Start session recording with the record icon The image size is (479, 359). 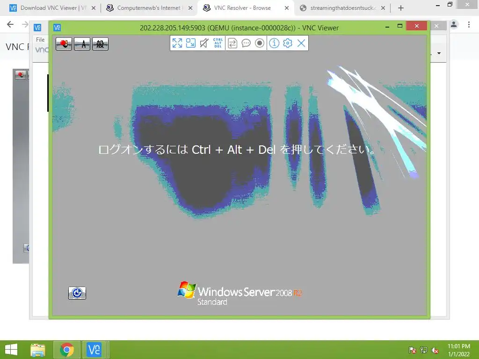[x=259, y=43]
